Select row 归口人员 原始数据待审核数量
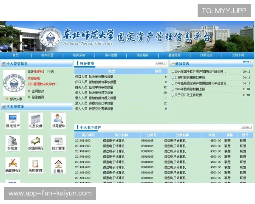 click(x=121, y=82)
